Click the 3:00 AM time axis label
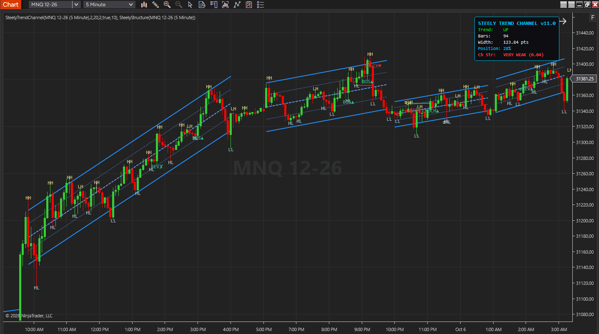The image size is (599, 334). [559, 329]
